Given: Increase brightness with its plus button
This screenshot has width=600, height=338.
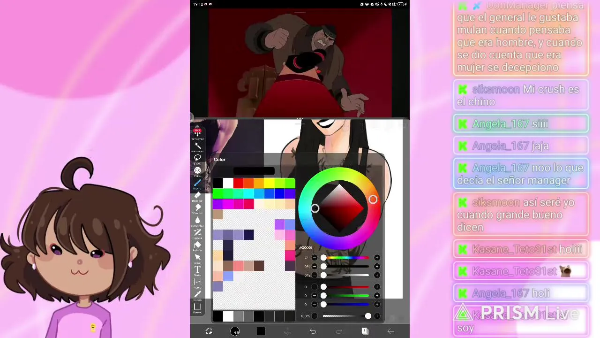Looking at the screenshot, I should 377,275.
